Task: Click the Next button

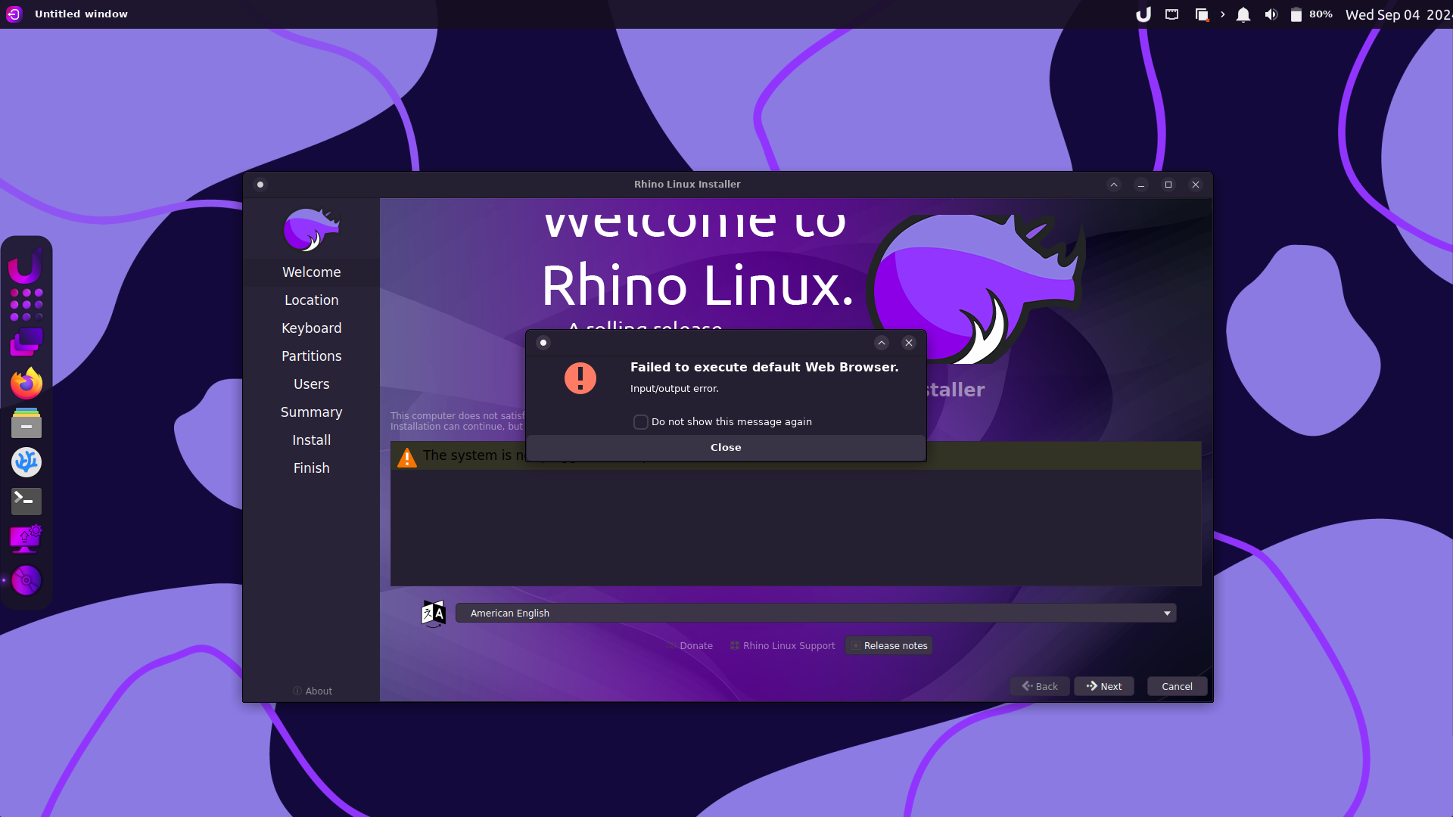Action: 1103,686
